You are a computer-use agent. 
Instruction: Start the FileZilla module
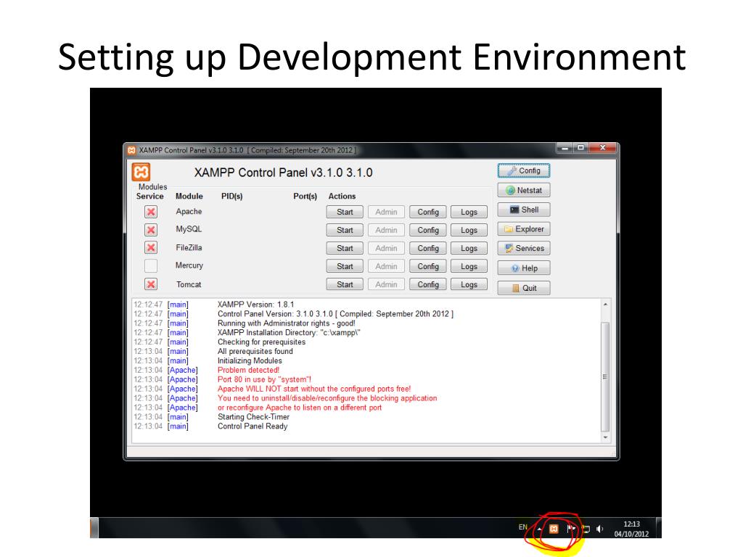click(345, 248)
